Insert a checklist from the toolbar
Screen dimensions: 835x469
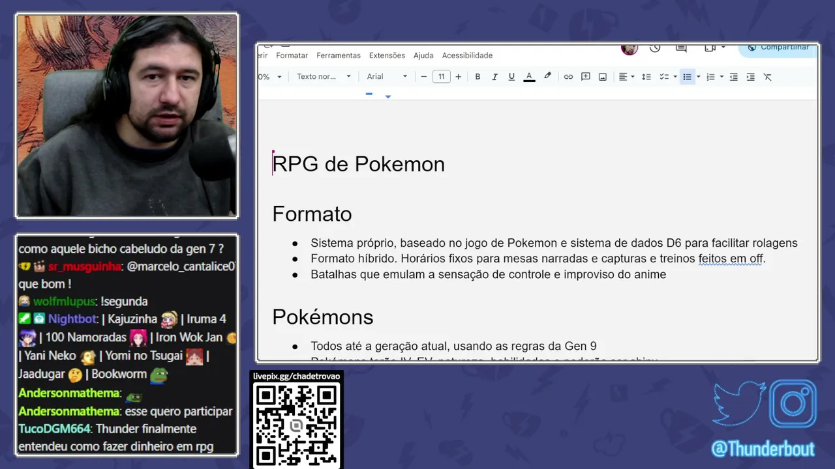click(663, 77)
